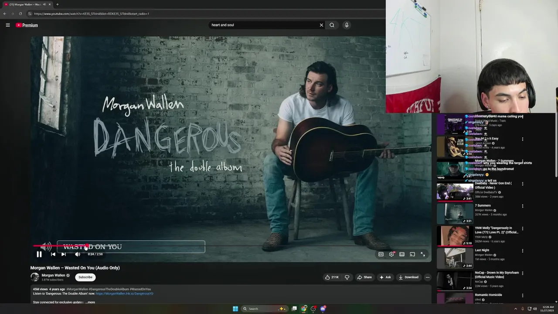Screen dimensions: 558x314
Task: View site information icon in the address bar
Action: pos(30,14)
